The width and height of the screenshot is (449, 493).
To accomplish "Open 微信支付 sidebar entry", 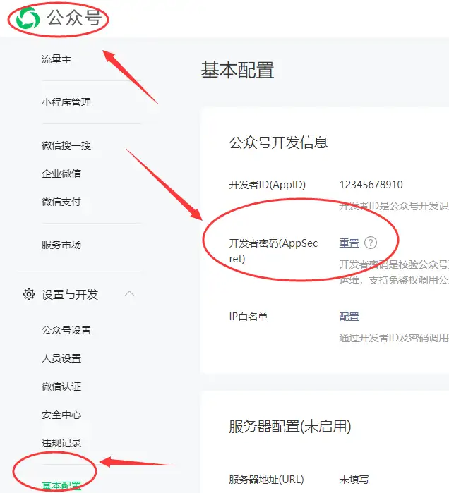I will (61, 202).
